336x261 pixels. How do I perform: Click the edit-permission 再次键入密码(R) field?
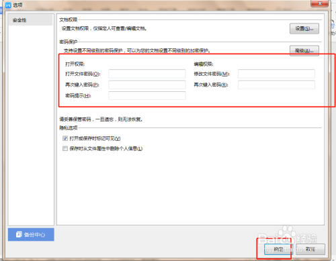point(276,85)
